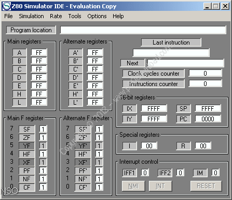Viewport: 232px width, 200px height.
Task: Click the Clock cycles counter value
Action: coord(205,73)
